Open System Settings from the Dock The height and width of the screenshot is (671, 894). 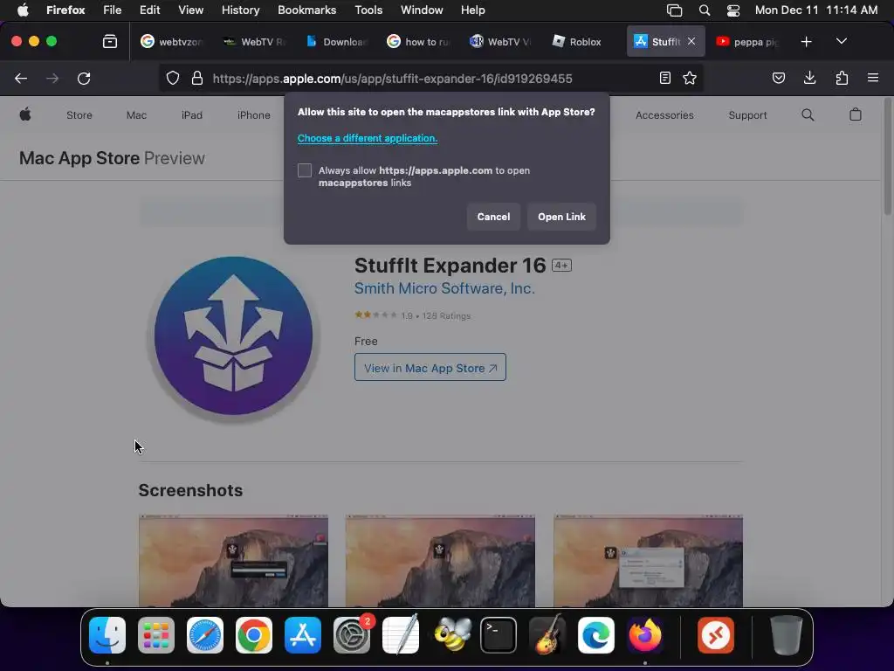[352, 635]
